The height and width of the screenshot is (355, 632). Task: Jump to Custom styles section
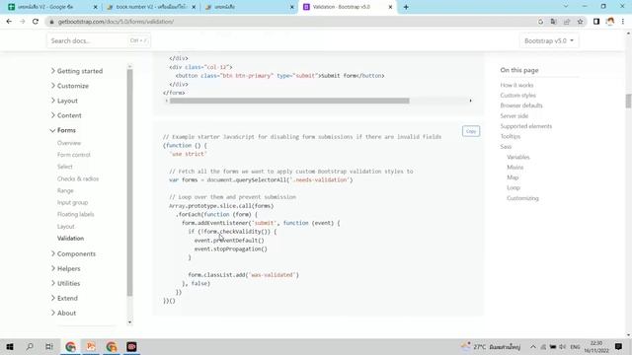coord(517,96)
